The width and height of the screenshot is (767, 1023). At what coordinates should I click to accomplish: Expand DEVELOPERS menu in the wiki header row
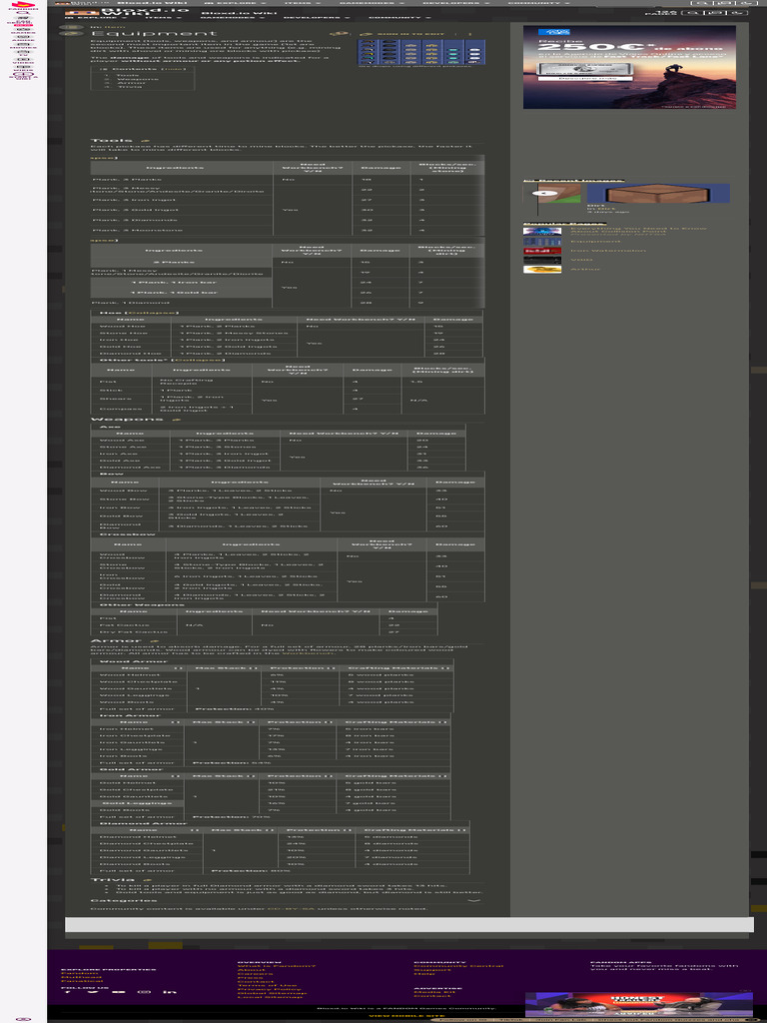(x=317, y=18)
